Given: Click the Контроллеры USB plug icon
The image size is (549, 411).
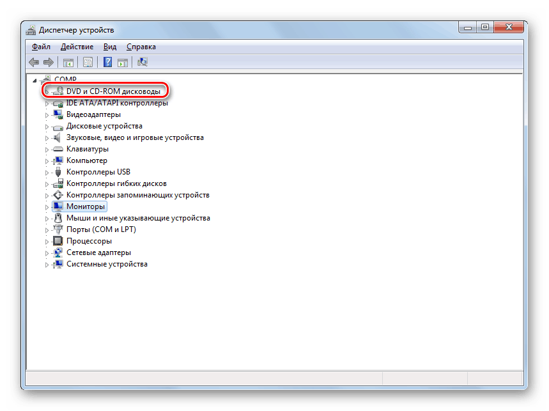Looking at the screenshot, I should pos(58,172).
